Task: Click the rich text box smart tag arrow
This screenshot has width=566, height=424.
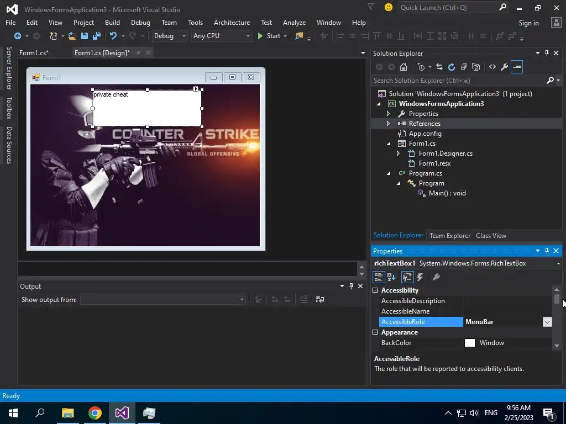Action: [x=195, y=89]
